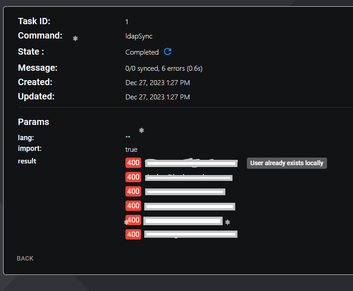Click the small lang flag icon
The image size is (353, 291).
coord(128,137)
